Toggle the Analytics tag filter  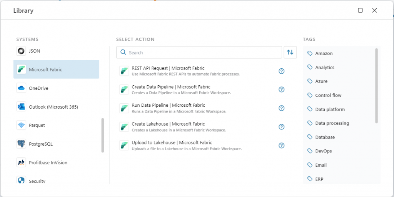[x=324, y=68]
